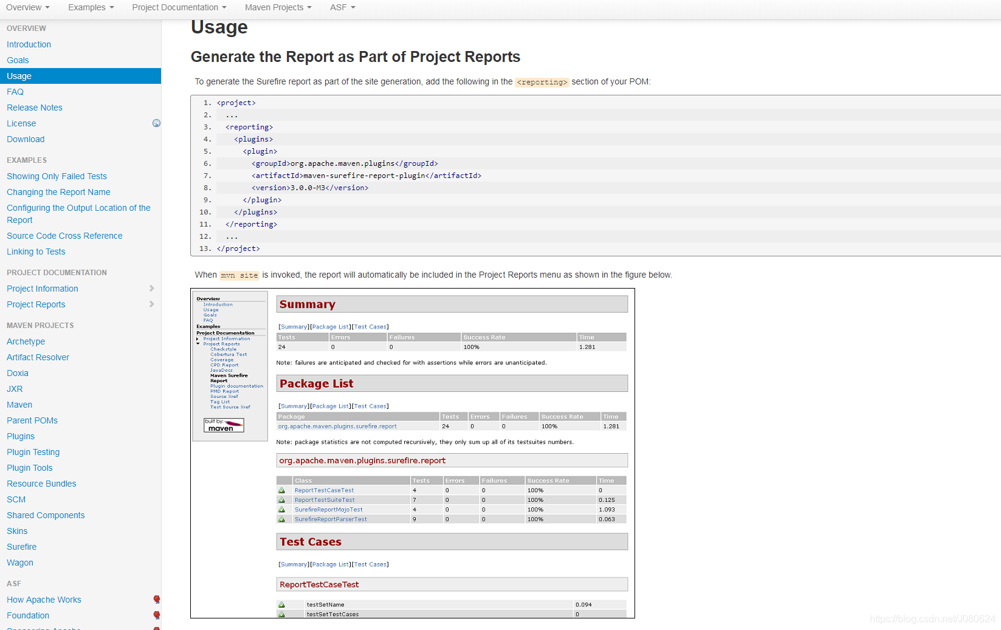Open the Project Reports sidebar link
The width and height of the screenshot is (1001, 630).
point(36,304)
